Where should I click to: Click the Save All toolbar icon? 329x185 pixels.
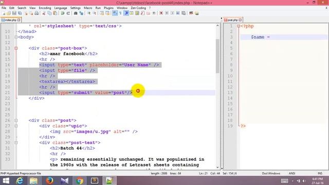(20, 13)
